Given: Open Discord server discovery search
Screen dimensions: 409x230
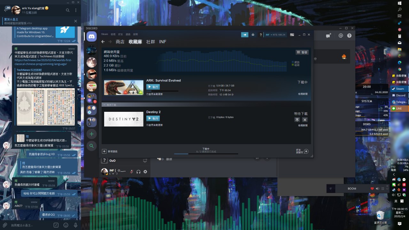Looking at the screenshot, I should tap(92, 146).
